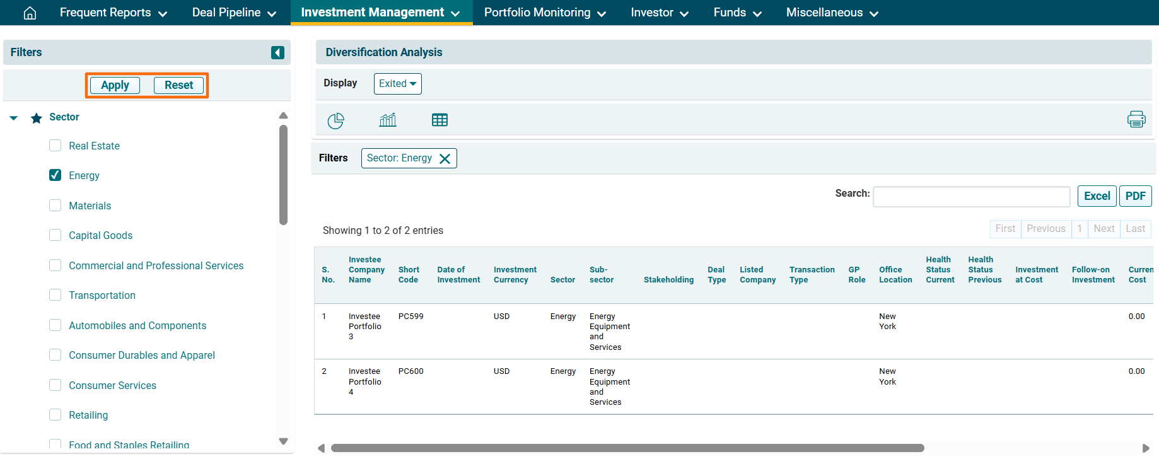Screen dimensions: 1159x471
Task: Collapse the Filters panel with the arrow icon
Action: (277, 52)
